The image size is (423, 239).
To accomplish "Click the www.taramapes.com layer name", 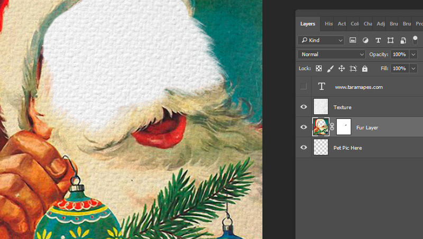I will point(358,87).
